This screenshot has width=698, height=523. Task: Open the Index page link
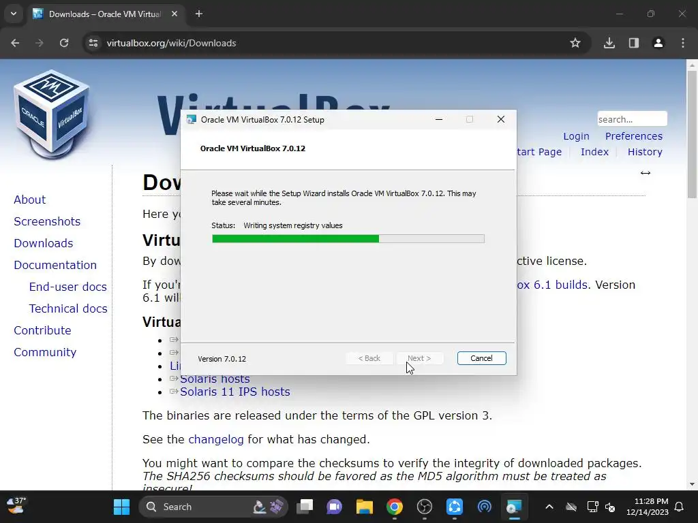[x=594, y=152]
